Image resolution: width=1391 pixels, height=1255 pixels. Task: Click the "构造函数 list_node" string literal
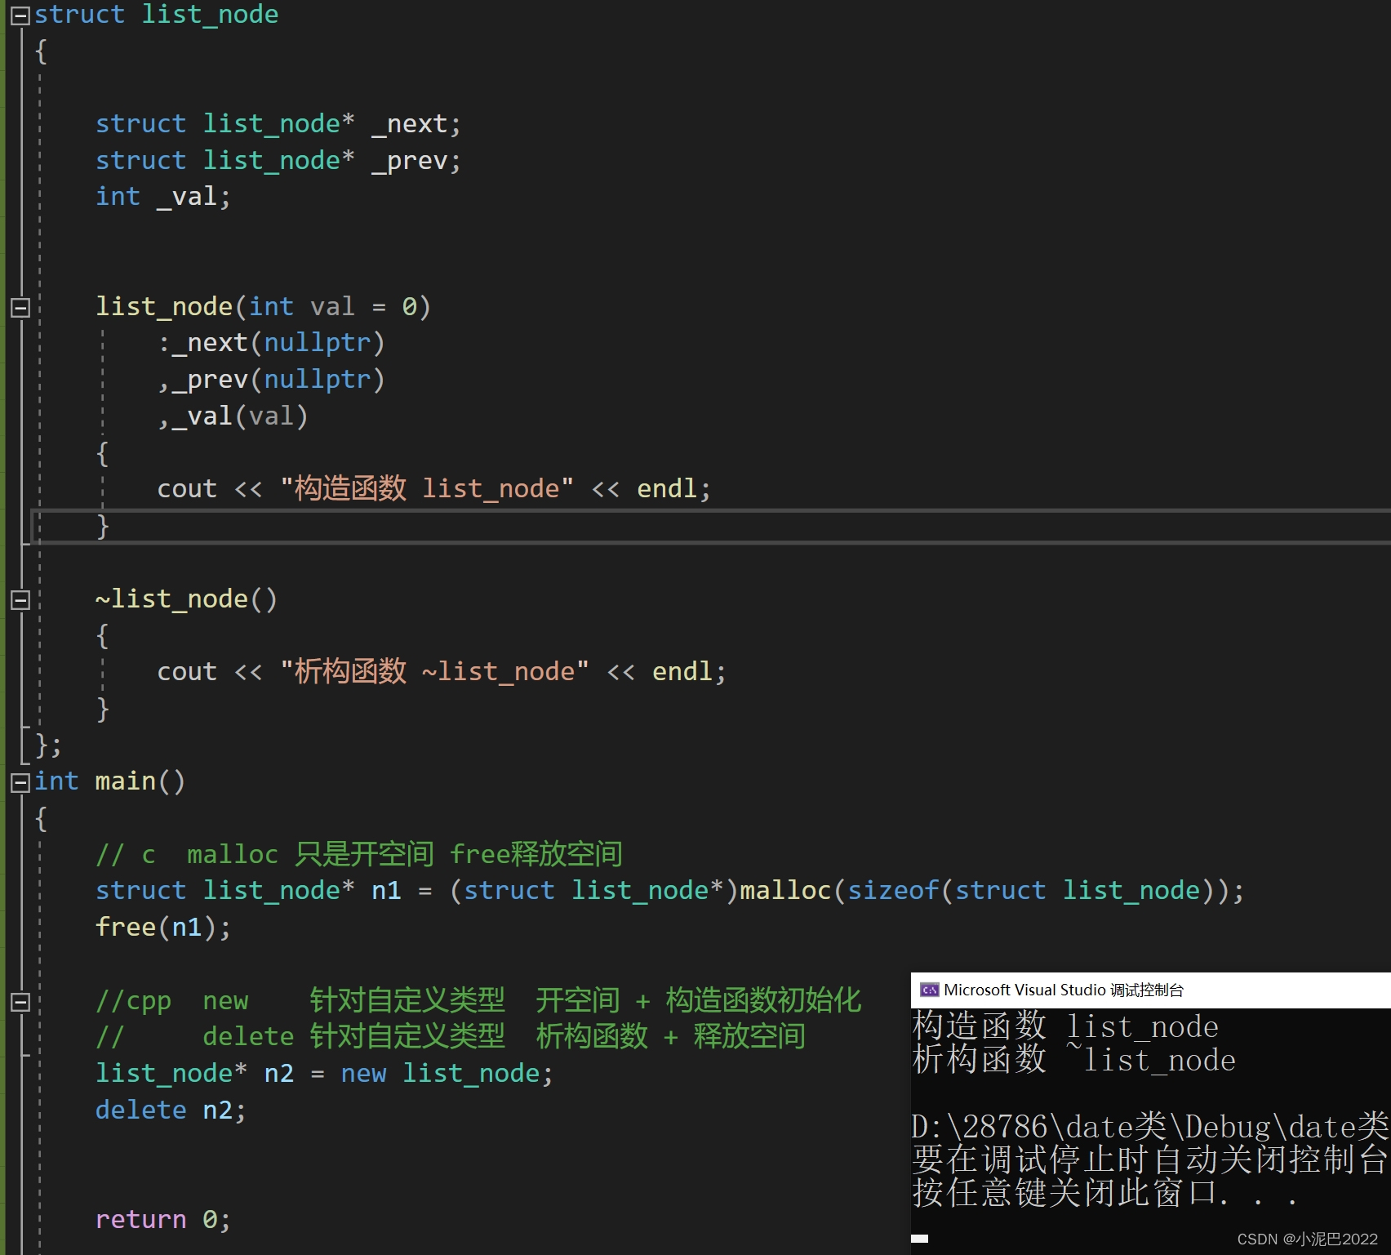pos(427,489)
